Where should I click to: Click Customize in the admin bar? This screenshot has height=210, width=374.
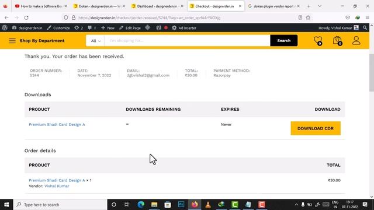coord(58,28)
